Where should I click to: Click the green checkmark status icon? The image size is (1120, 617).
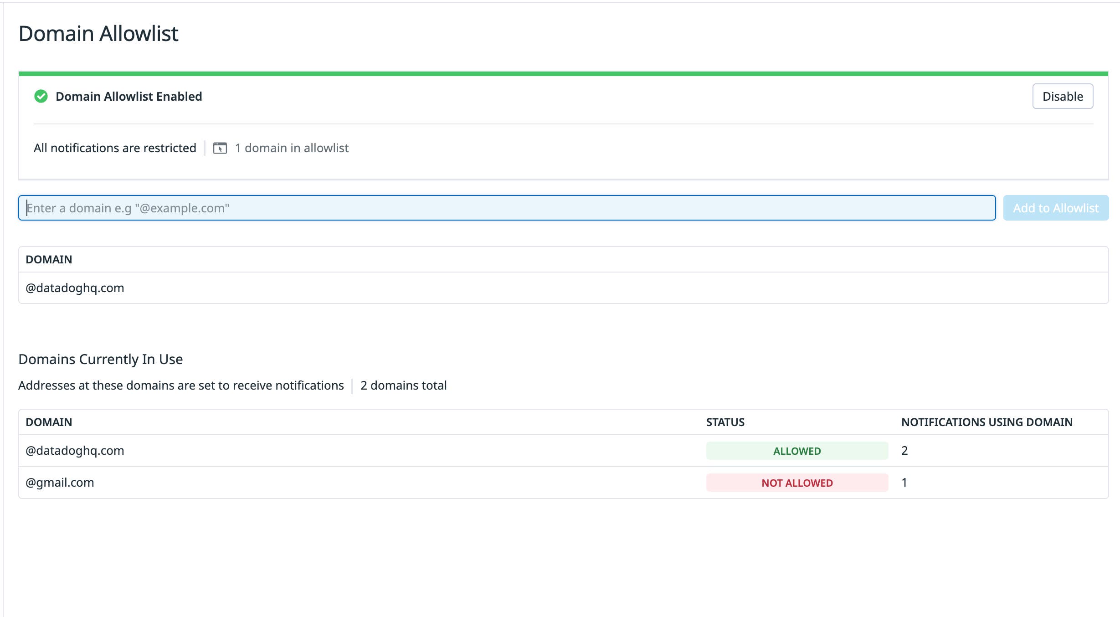pyautogui.click(x=41, y=96)
